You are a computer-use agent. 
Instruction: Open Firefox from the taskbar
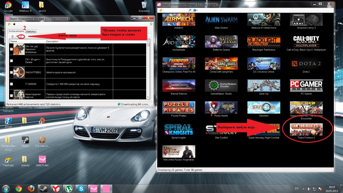coord(31,189)
